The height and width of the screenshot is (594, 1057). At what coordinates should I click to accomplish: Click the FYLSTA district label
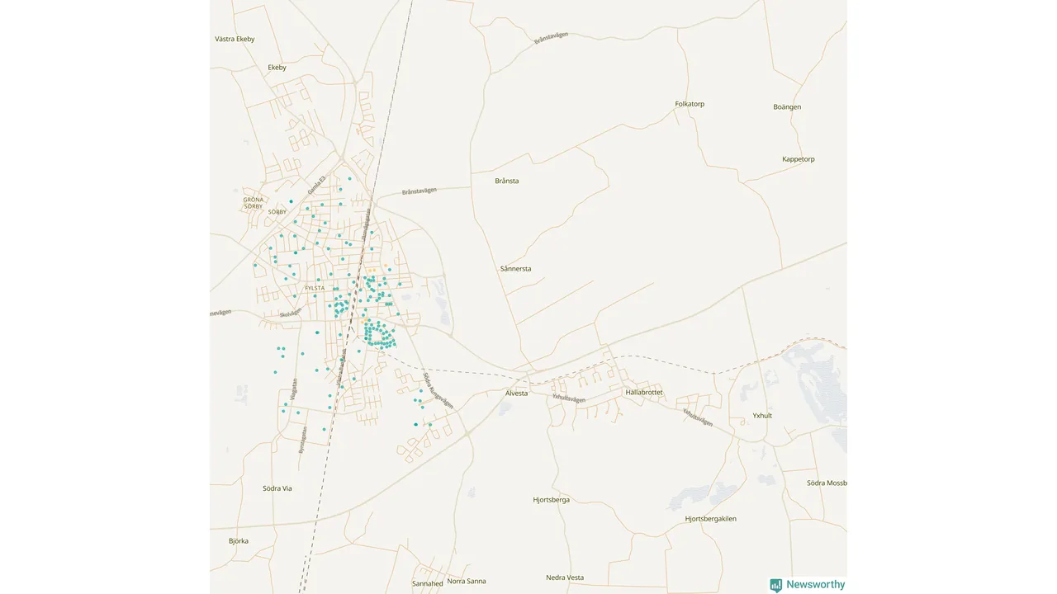[x=315, y=288]
